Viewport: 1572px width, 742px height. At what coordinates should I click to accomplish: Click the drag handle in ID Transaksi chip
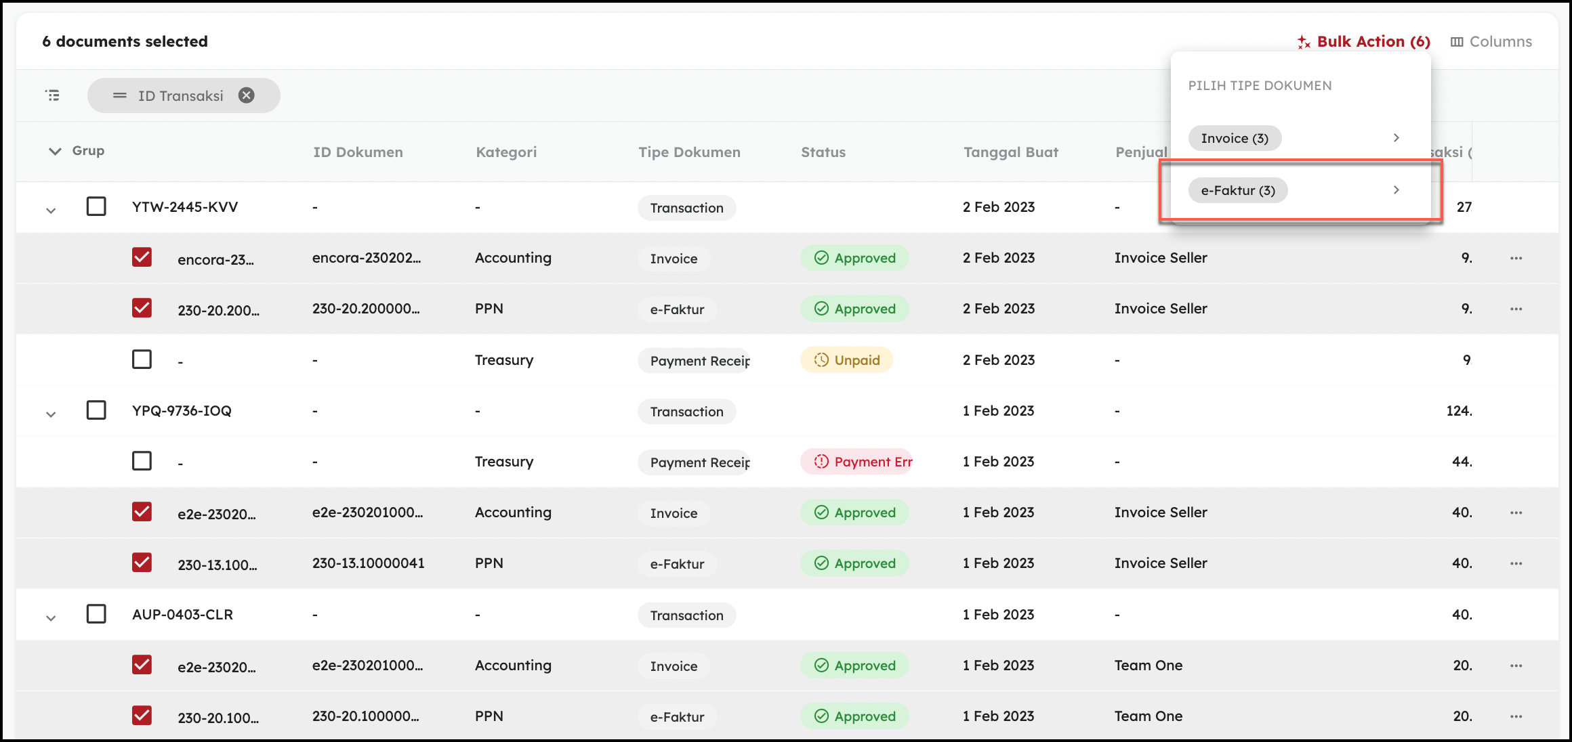coord(120,95)
